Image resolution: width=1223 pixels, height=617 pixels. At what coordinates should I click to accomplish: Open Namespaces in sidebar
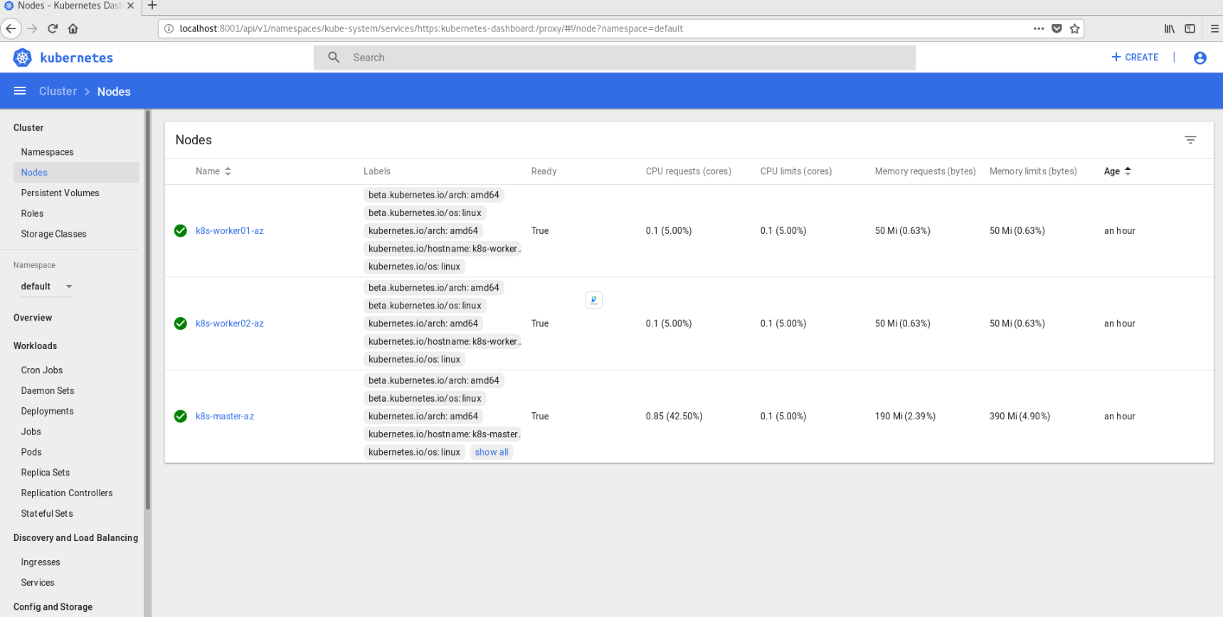47,152
